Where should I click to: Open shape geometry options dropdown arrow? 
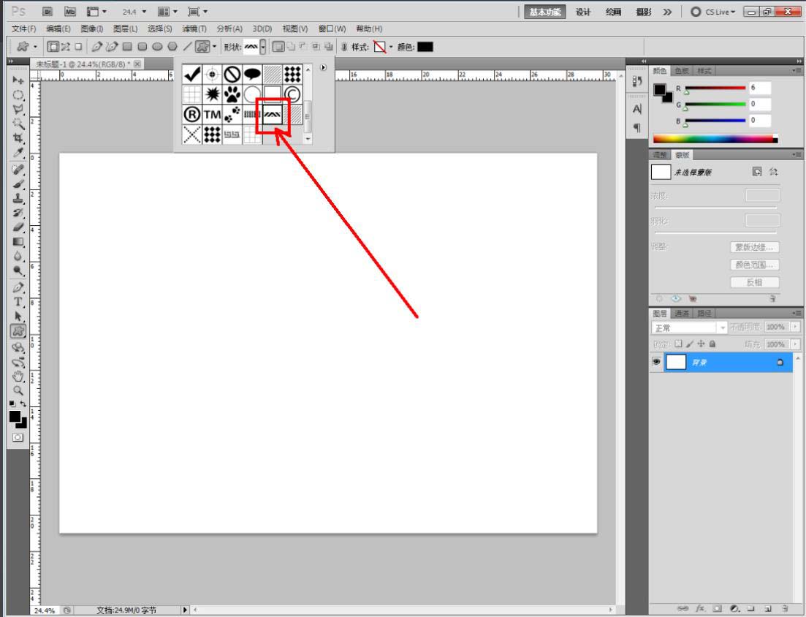point(214,47)
